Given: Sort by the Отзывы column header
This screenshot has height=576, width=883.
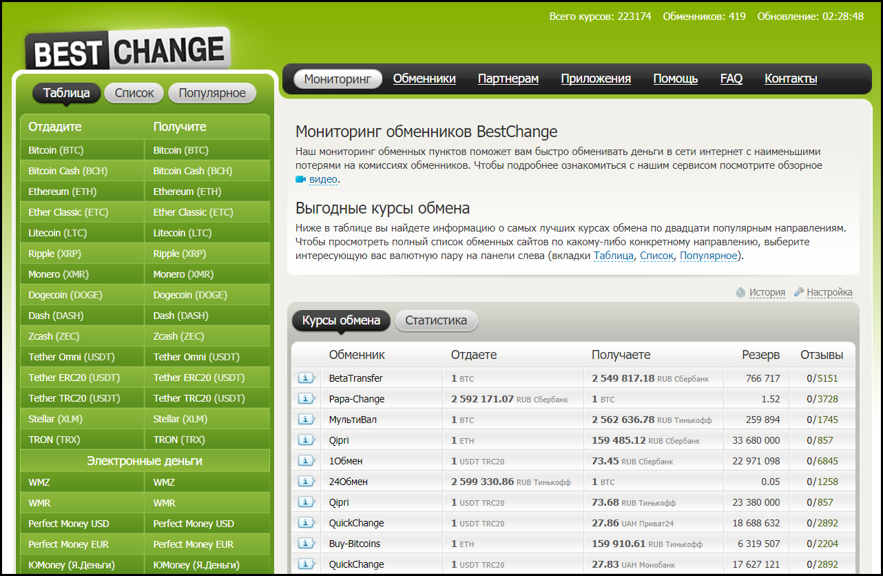Looking at the screenshot, I should [822, 355].
